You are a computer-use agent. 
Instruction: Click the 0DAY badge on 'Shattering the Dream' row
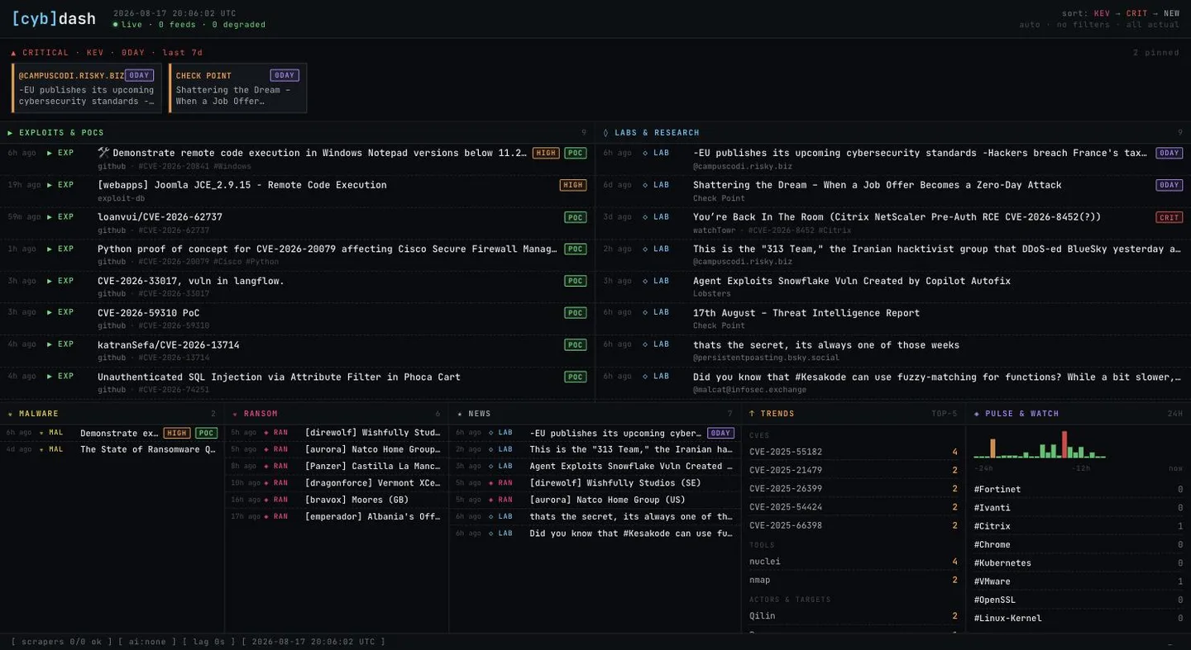1169,185
